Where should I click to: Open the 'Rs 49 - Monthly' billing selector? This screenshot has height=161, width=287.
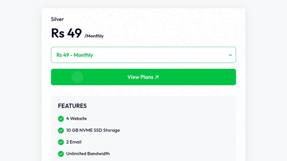click(143, 55)
